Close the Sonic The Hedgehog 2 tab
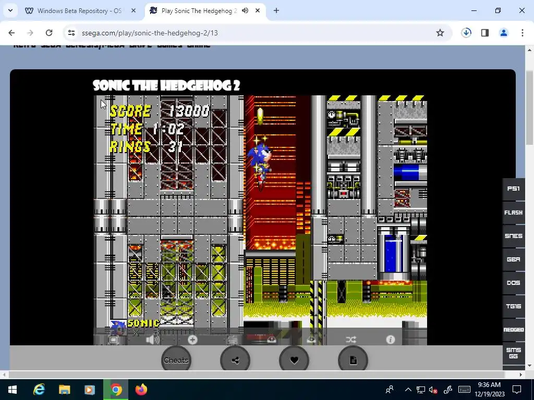Image resolution: width=534 pixels, height=400 pixels. click(258, 10)
